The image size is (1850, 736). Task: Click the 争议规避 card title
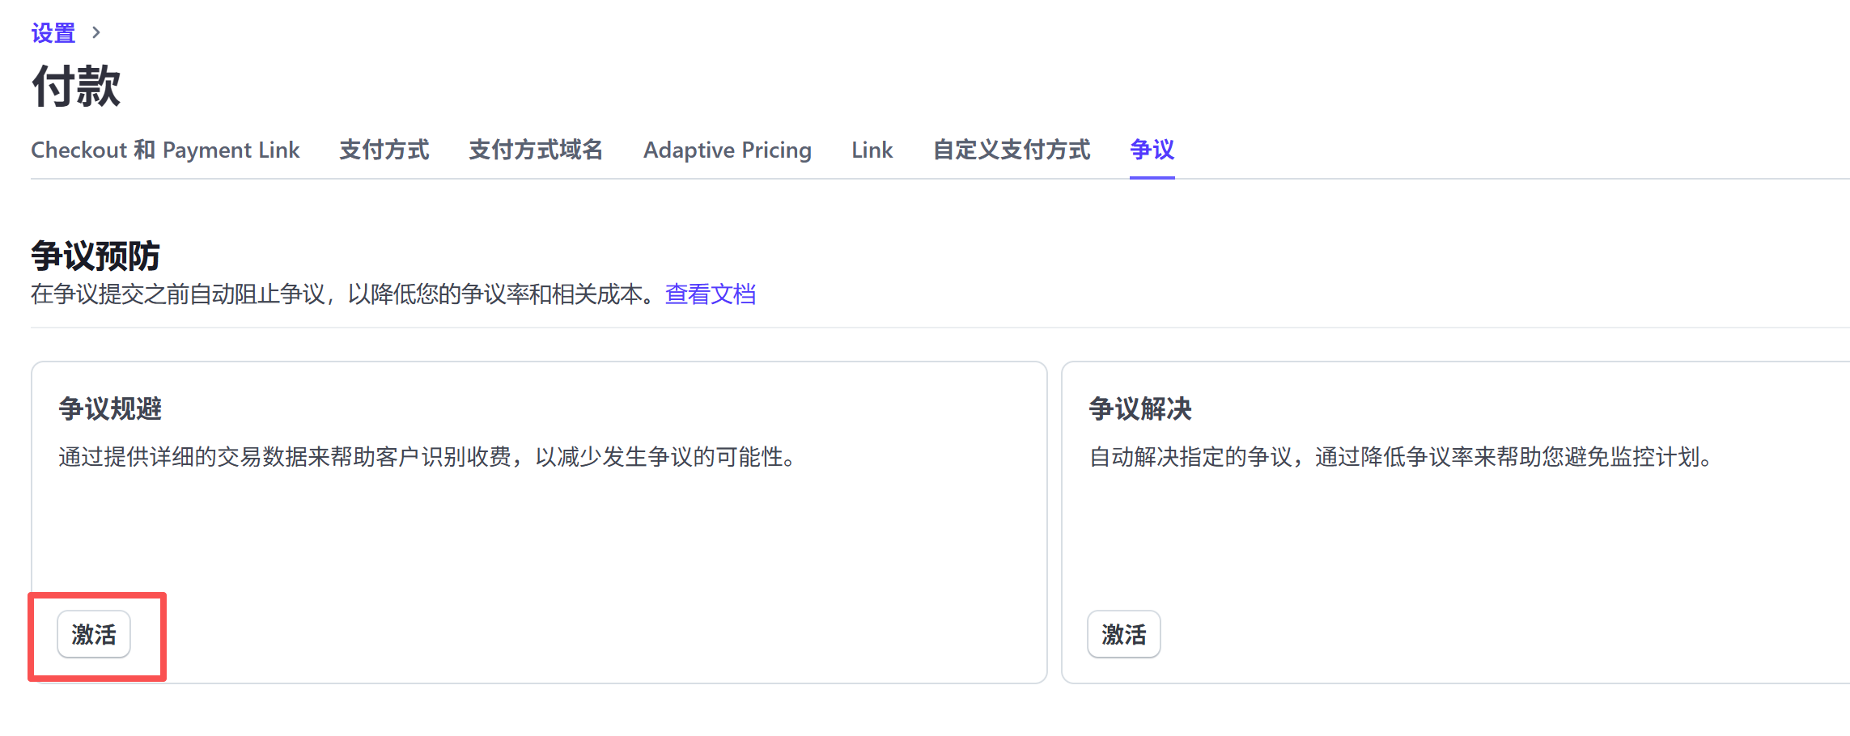pos(110,409)
